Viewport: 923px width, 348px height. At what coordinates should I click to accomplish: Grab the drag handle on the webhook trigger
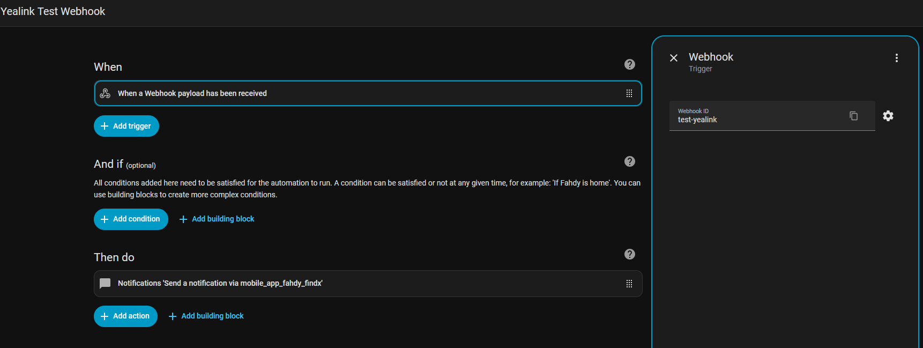629,93
